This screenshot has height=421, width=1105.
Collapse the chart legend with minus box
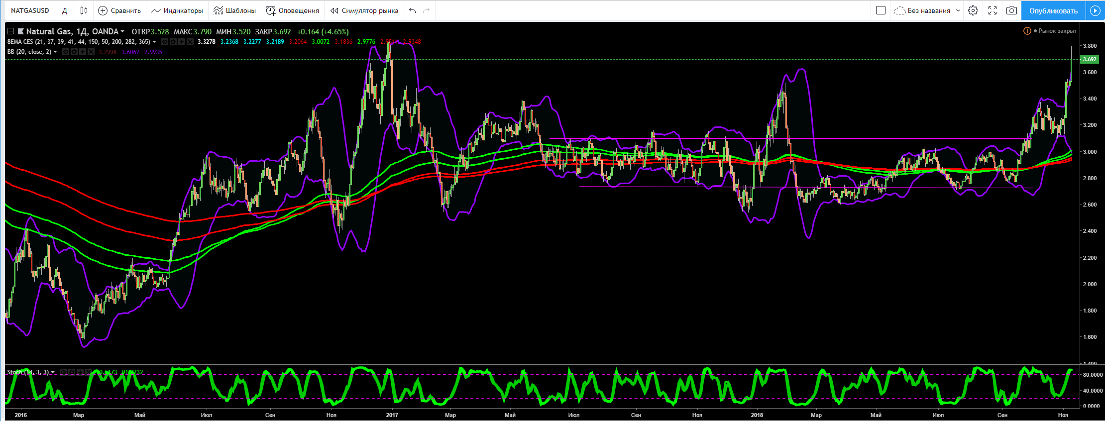coord(10,31)
